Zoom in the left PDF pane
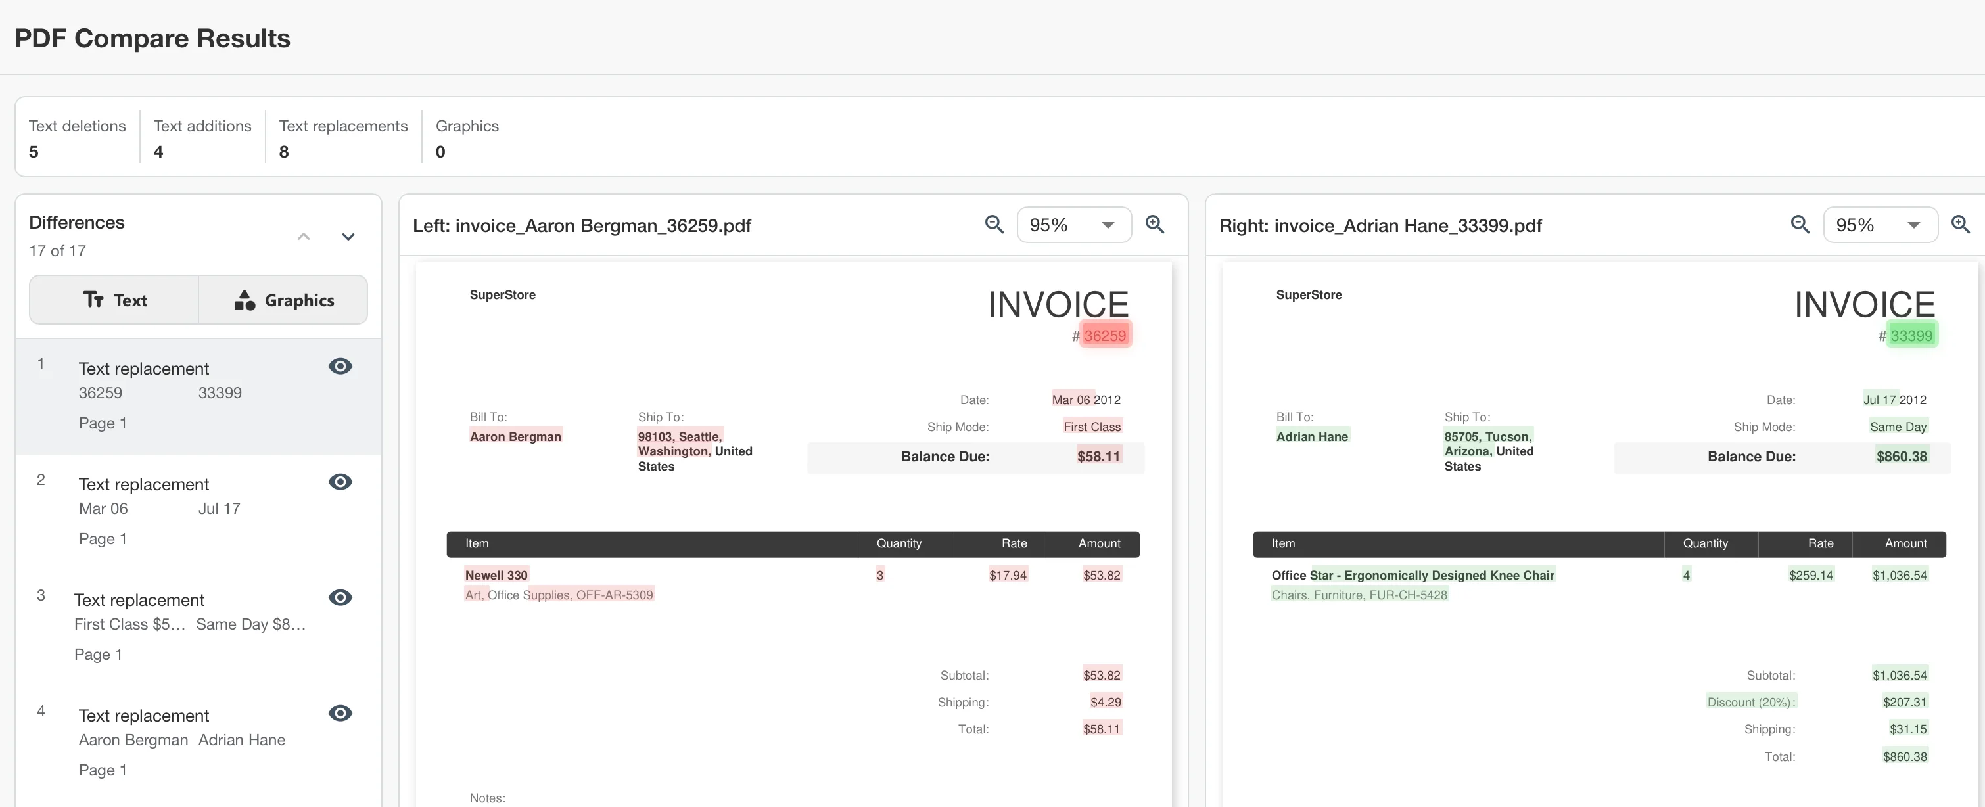The image size is (1985, 807). (1154, 224)
